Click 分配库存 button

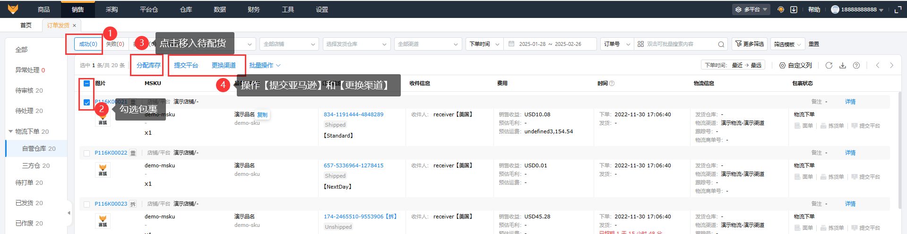point(148,65)
